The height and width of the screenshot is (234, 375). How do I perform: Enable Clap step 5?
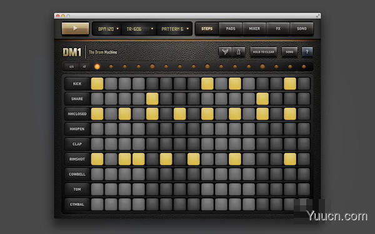click(152, 144)
